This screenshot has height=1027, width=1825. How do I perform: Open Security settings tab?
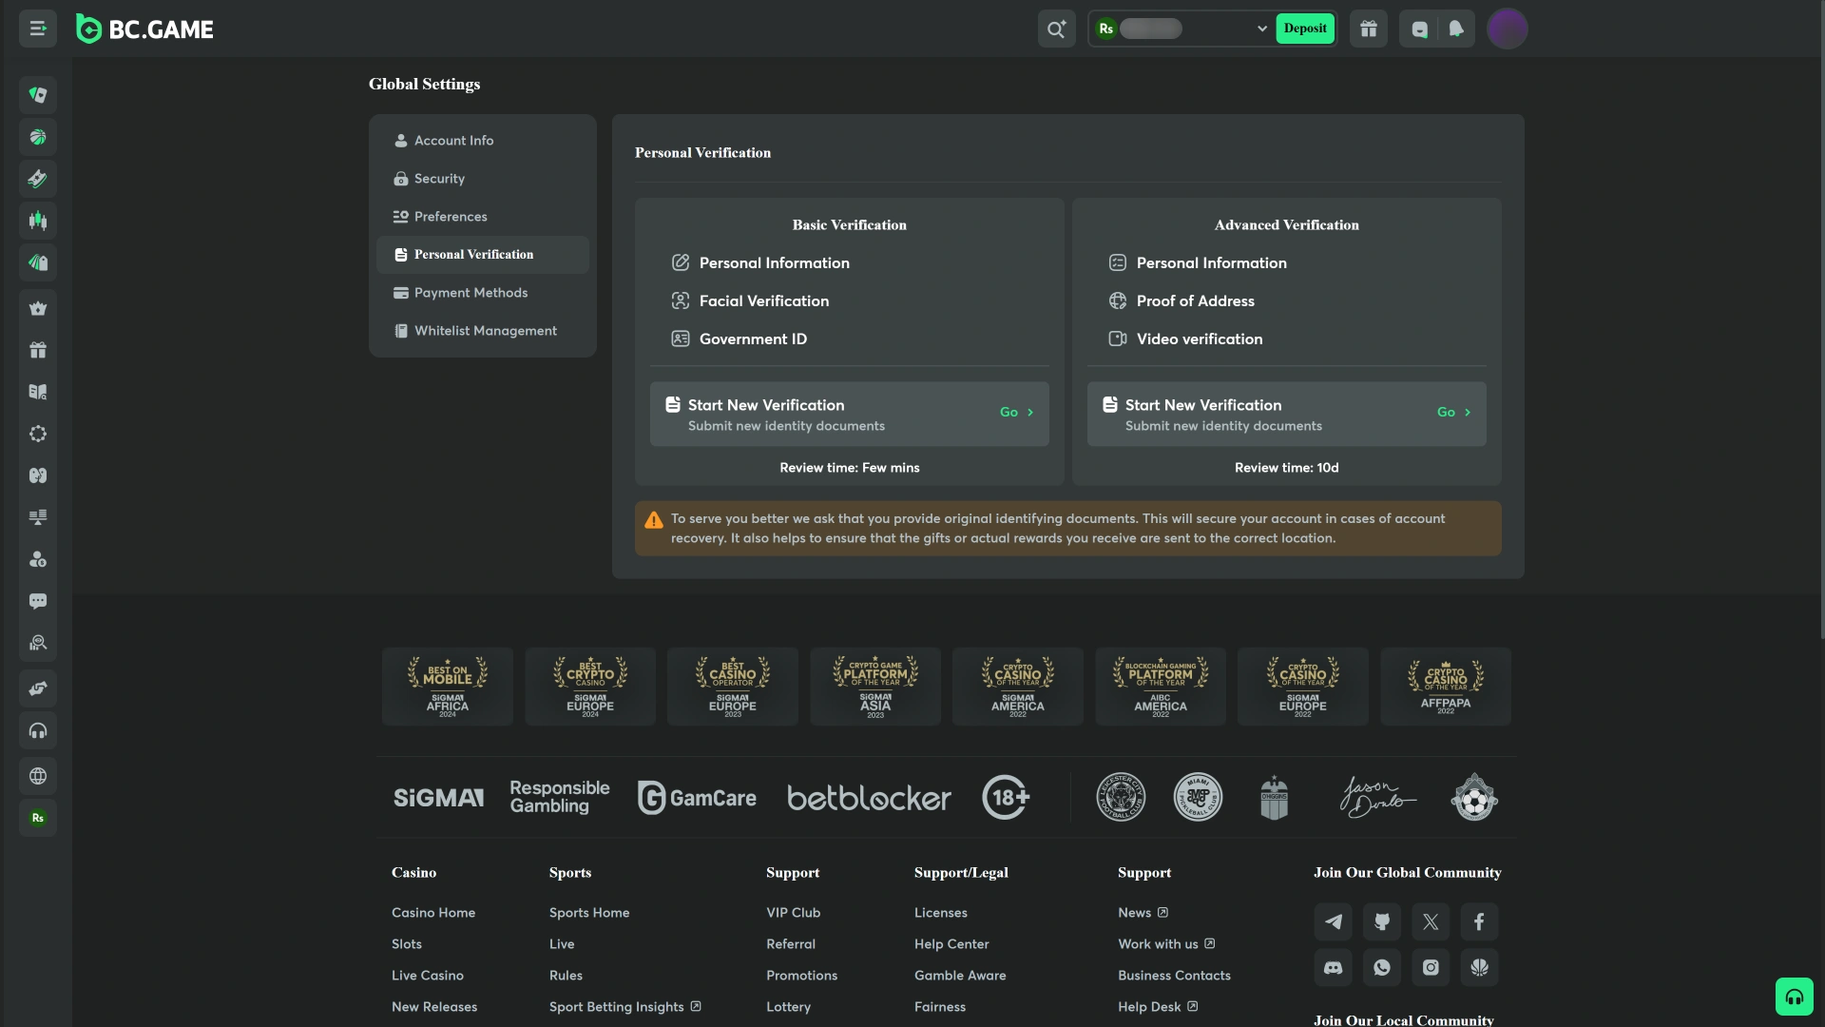[x=439, y=179]
